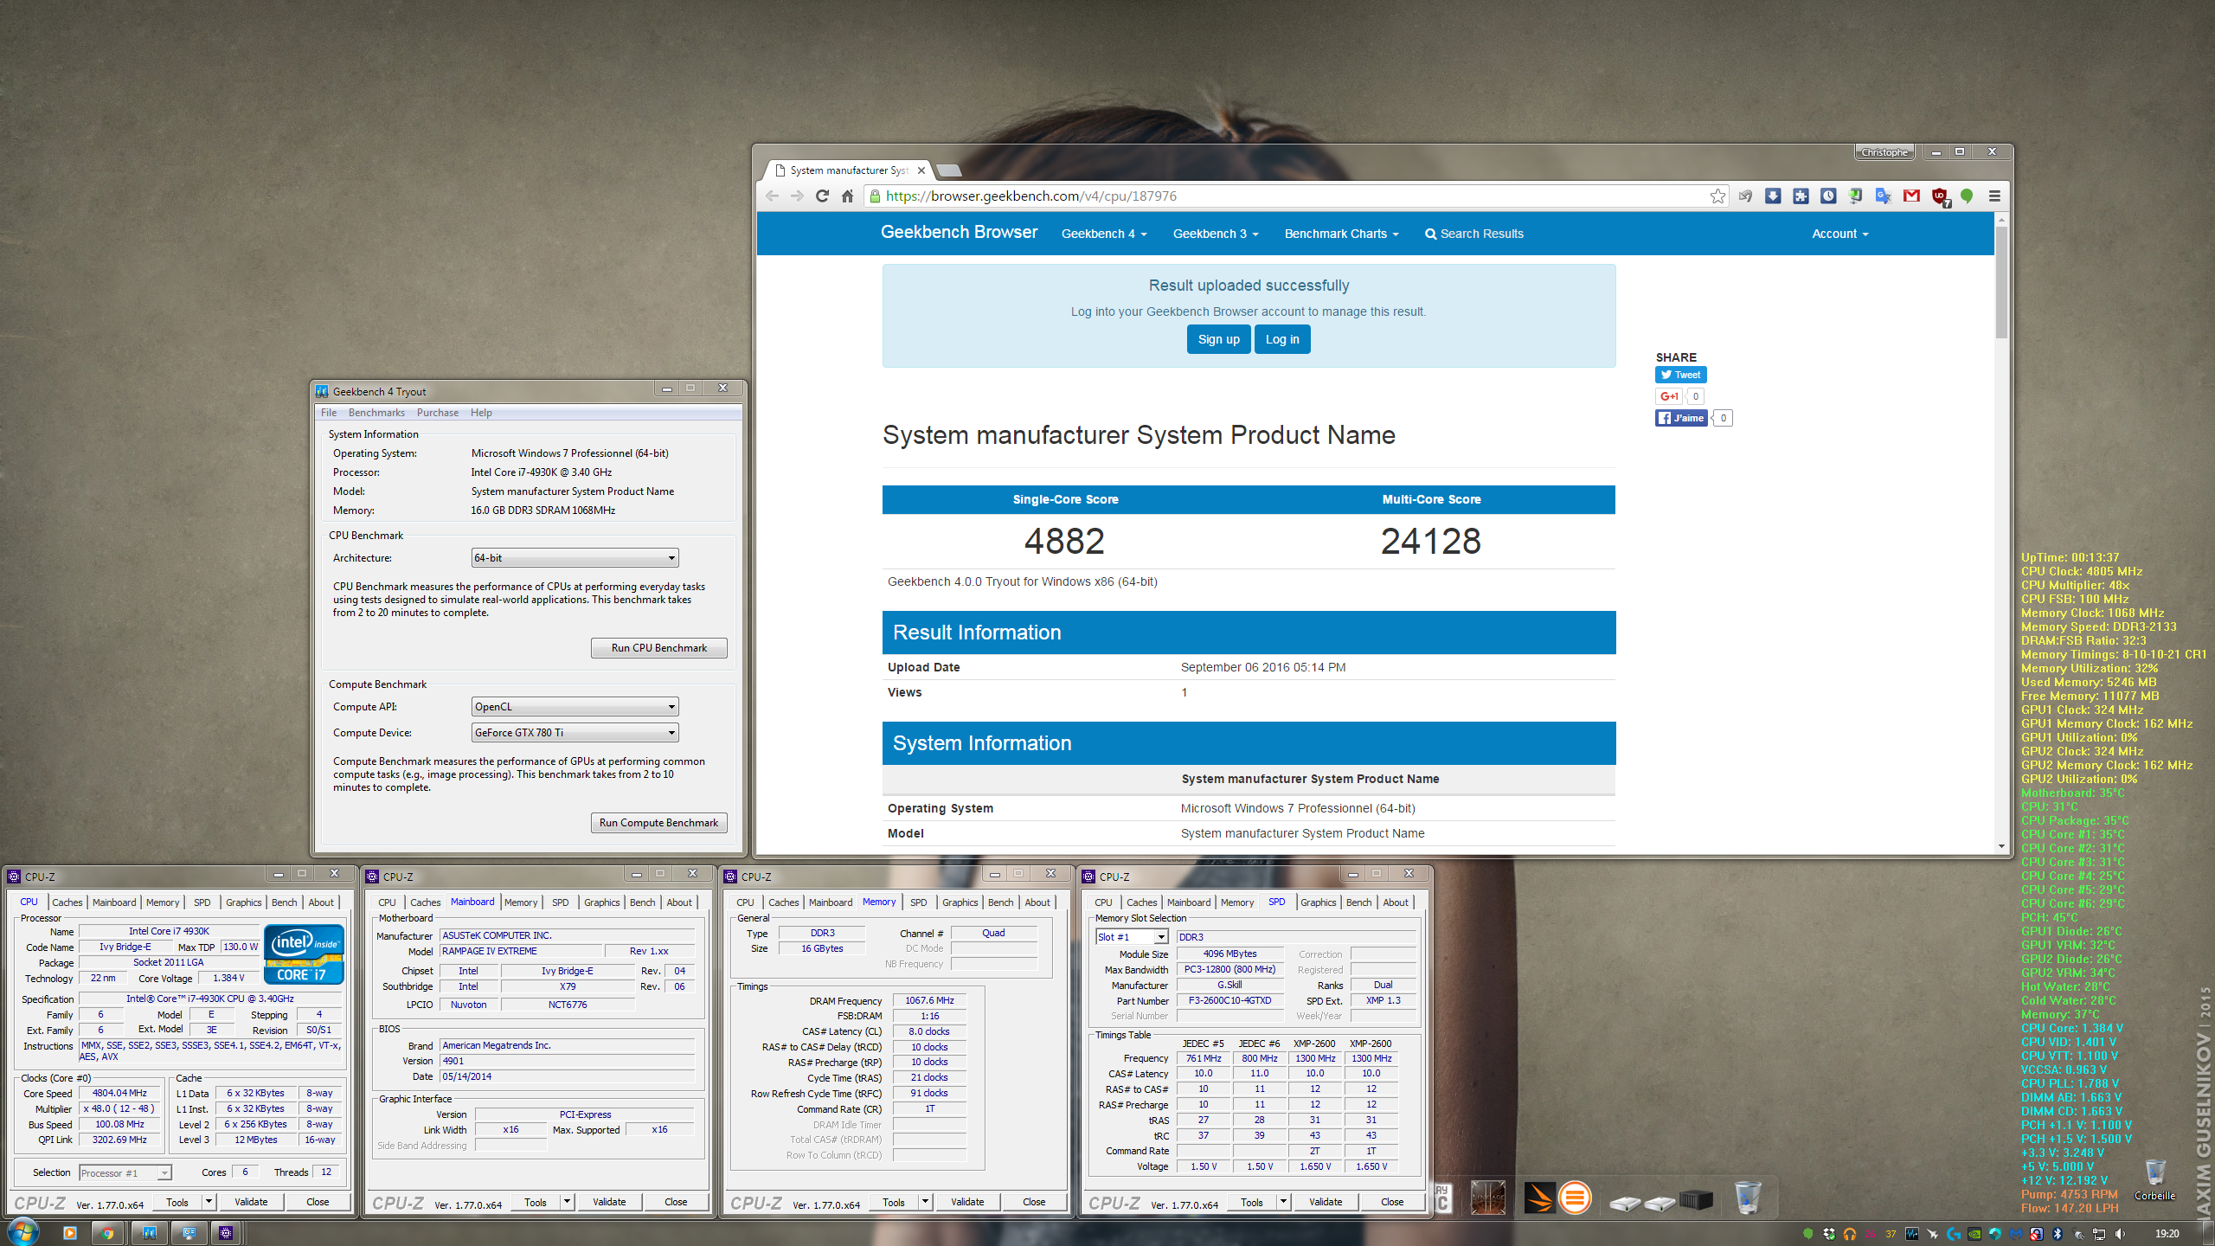This screenshot has width=2215, height=1246.
Task: Click the Log in button
Action: (x=1282, y=339)
